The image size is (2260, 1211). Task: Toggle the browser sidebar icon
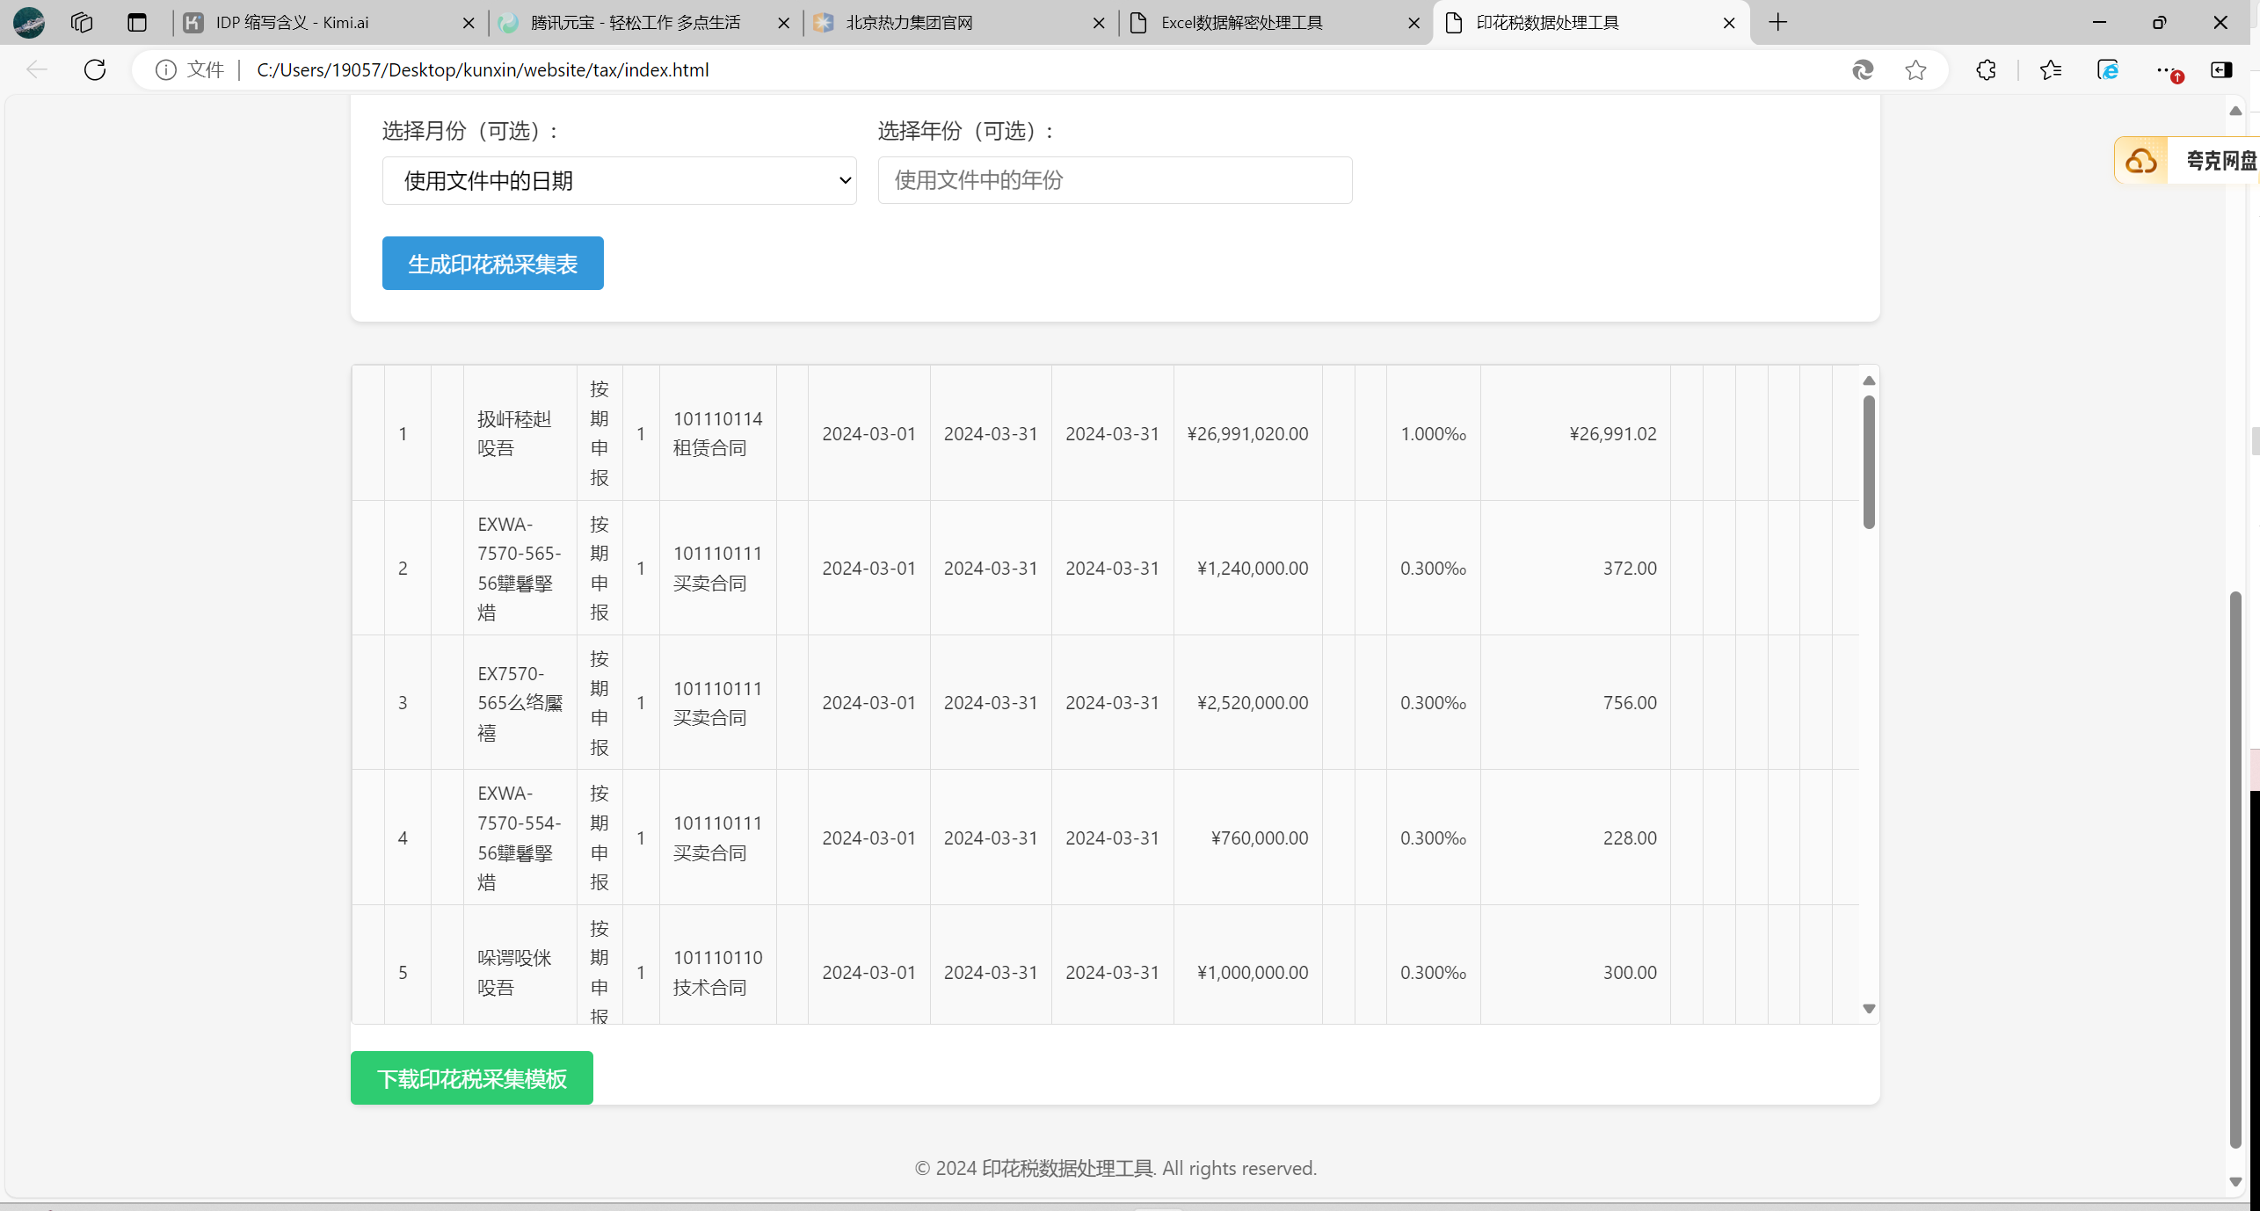pyautogui.click(x=2221, y=69)
